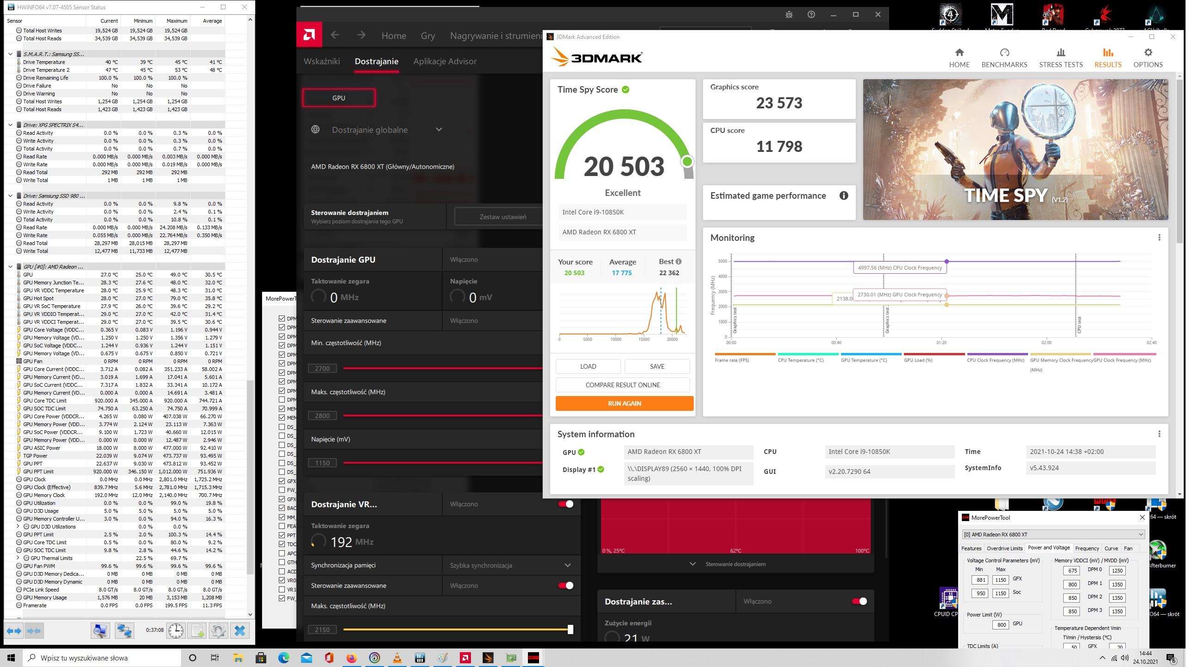The width and height of the screenshot is (1192, 667).
Task: Click HWiNFO's expand columns arrows icon
Action: [x=14, y=631]
